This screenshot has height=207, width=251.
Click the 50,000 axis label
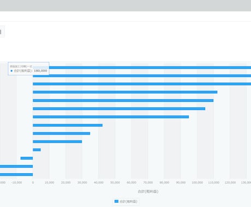click(115, 182)
